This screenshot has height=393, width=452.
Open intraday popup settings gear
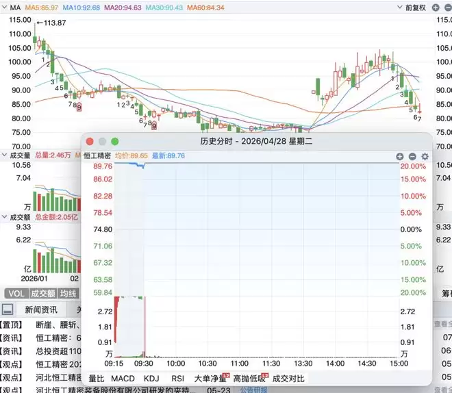[x=425, y=157]
